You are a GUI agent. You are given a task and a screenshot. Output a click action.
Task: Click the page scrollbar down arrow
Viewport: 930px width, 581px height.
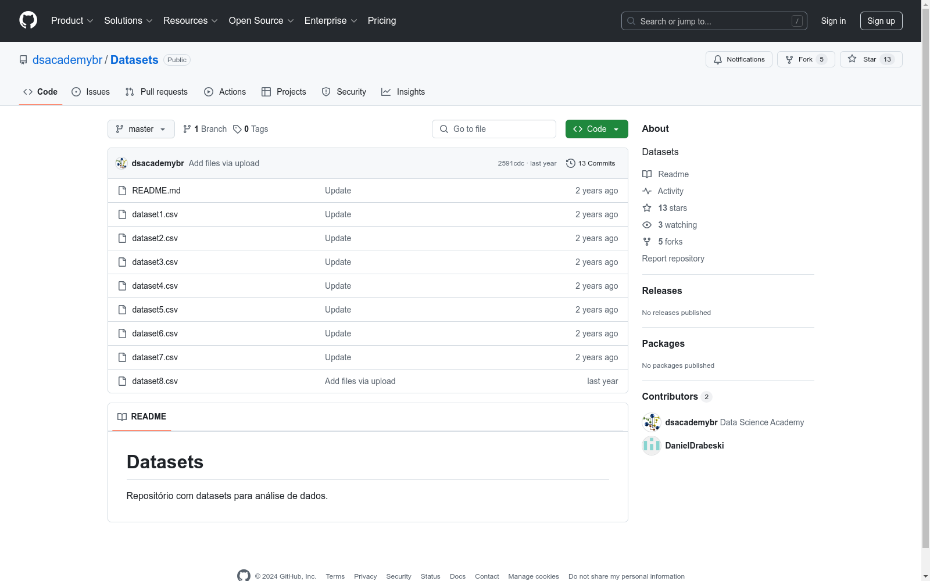click(925, 576)
